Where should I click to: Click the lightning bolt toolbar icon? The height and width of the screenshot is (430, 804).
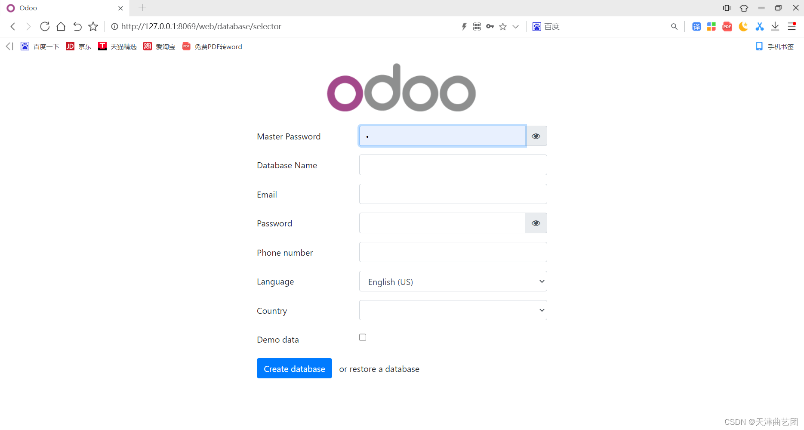464,26
